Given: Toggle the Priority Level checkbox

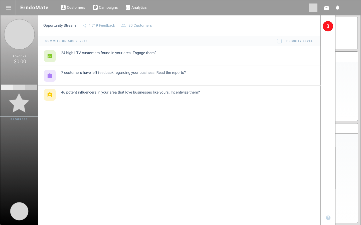Looking at the screenshot, I should (x=279, y=41).
